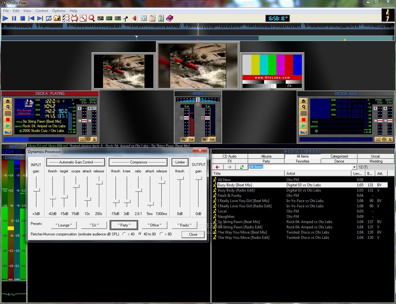Click the Next track icon in the toolbar
The width and height of the screenshot is (396, 304).
pos(40,18)
